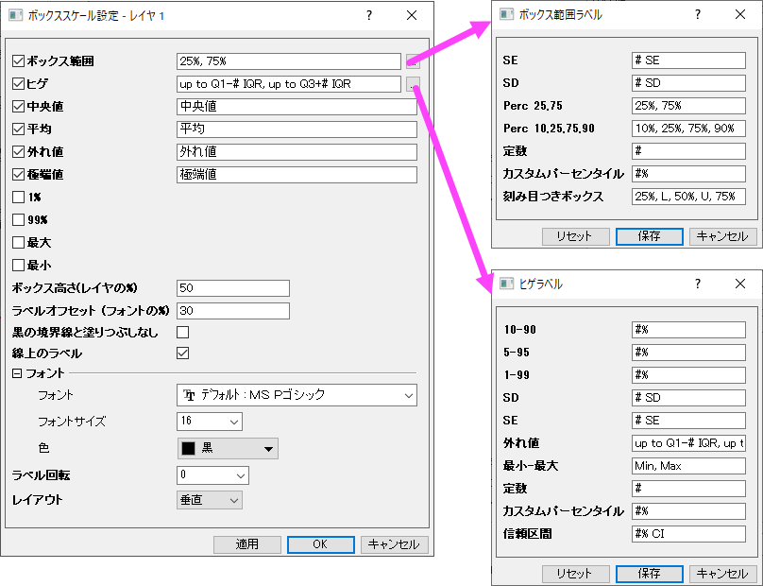Screen dimensions: 763x586
Task: Click OK in ボックススケール設定 dialog
Action: 321,544
